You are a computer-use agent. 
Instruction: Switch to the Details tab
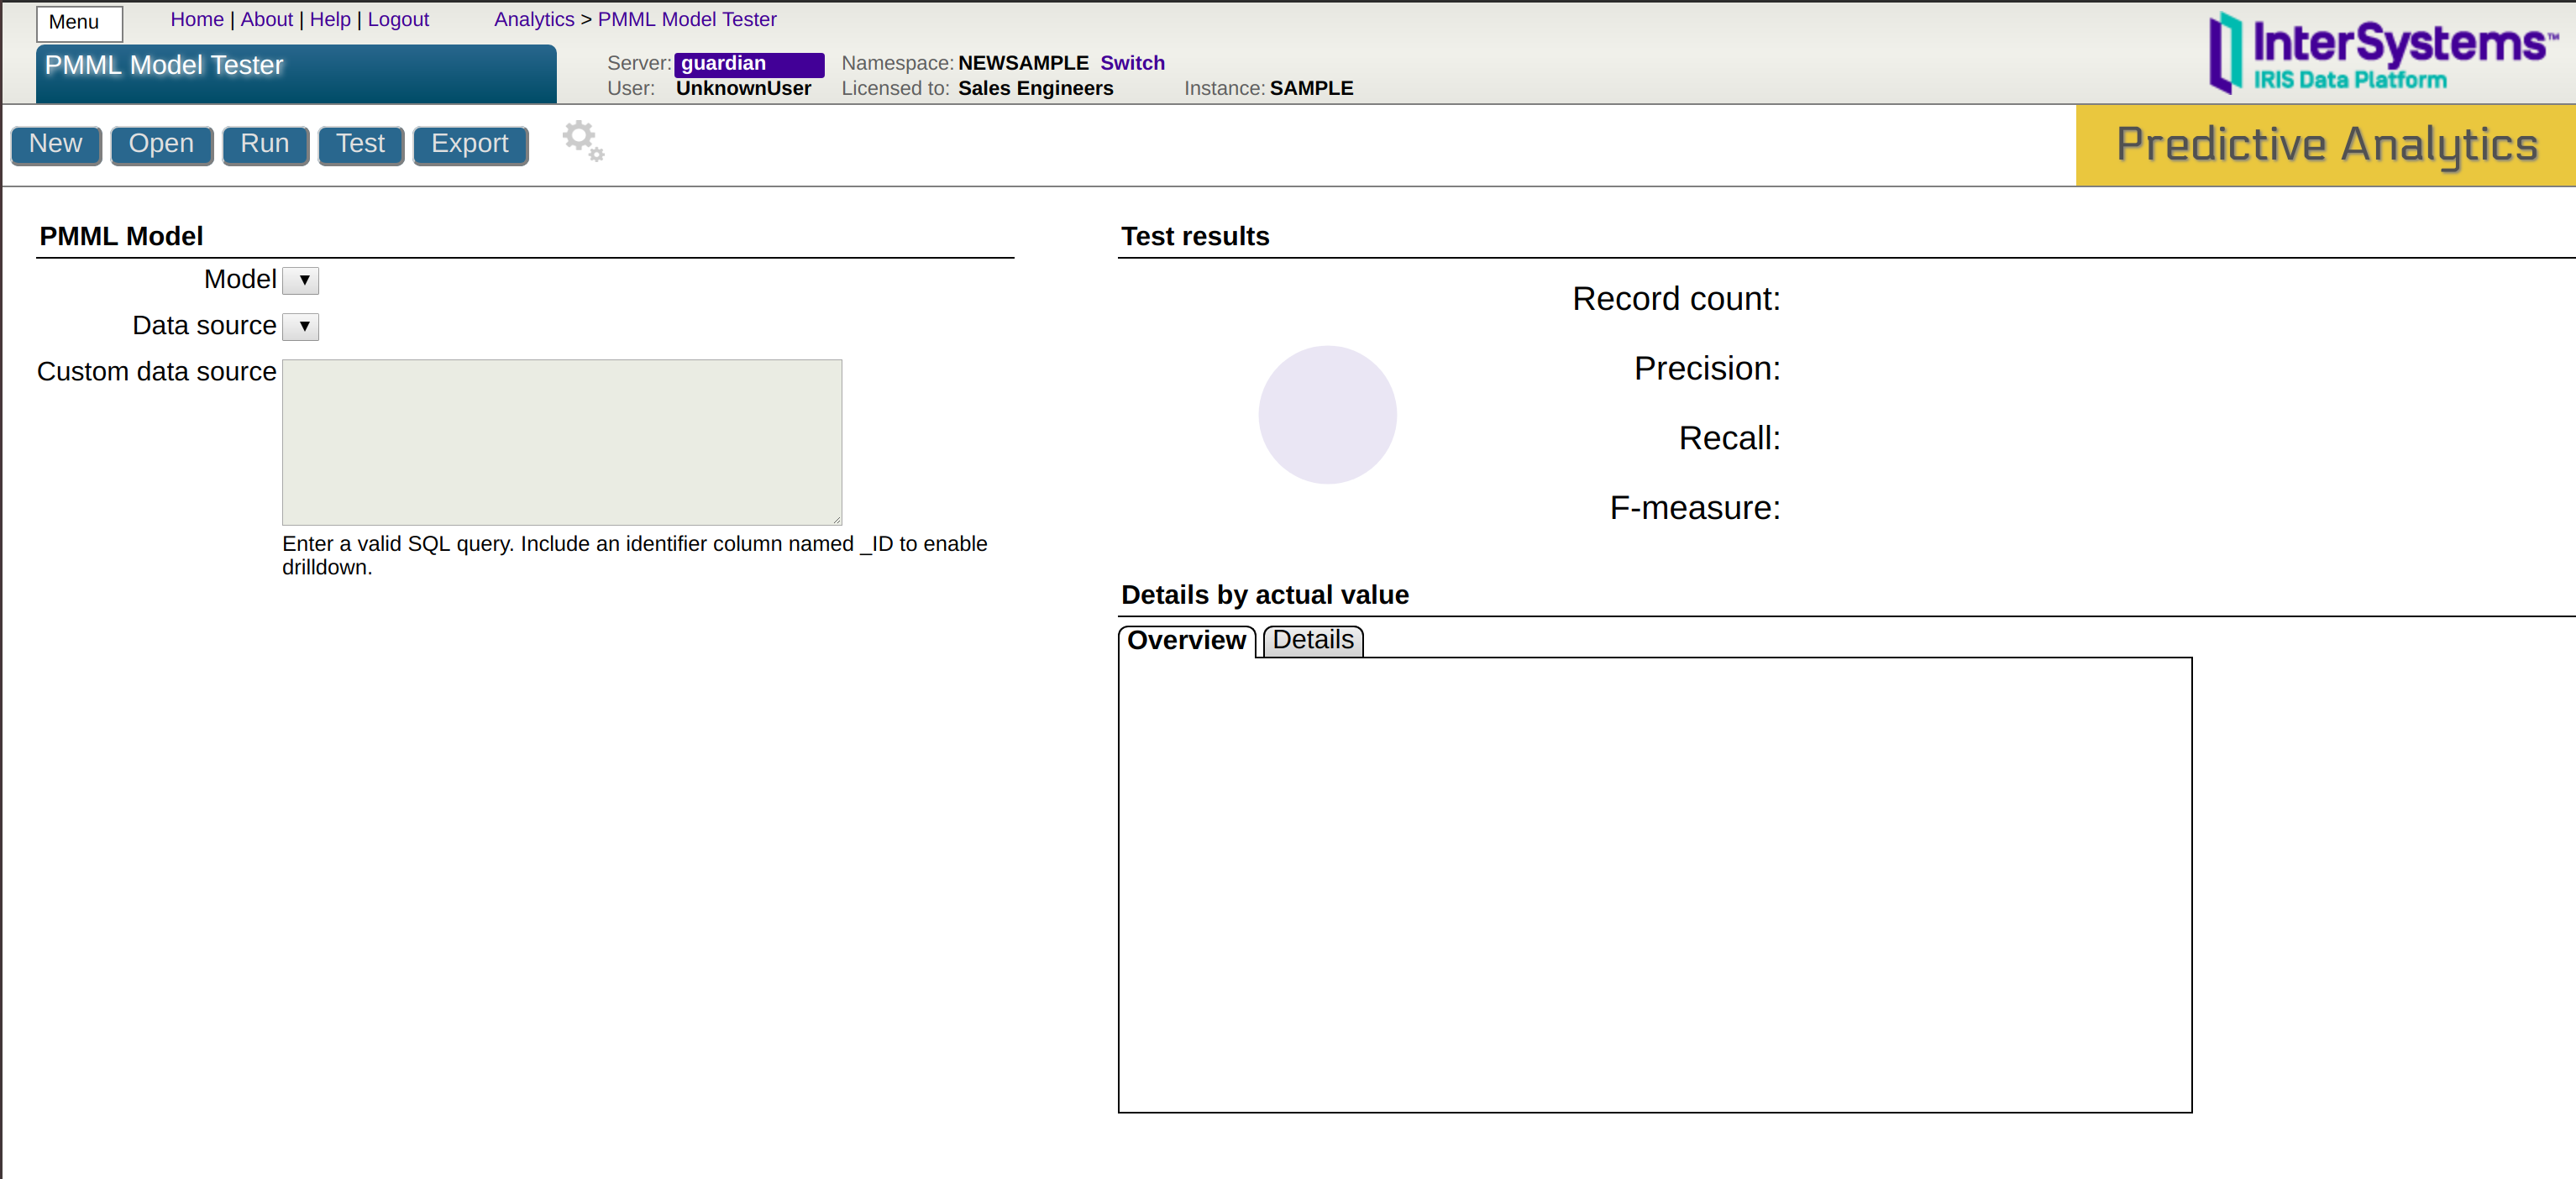click(1312, 640)
